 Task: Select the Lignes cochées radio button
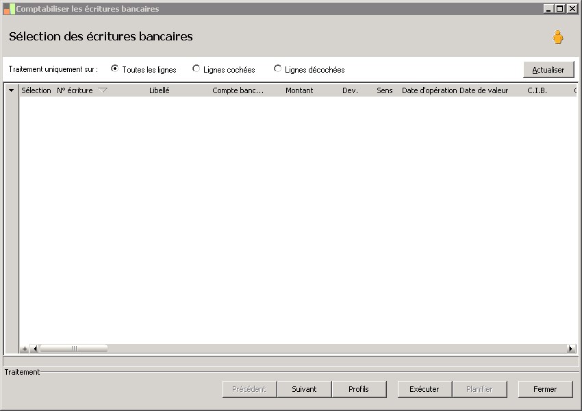click(196, 68)
